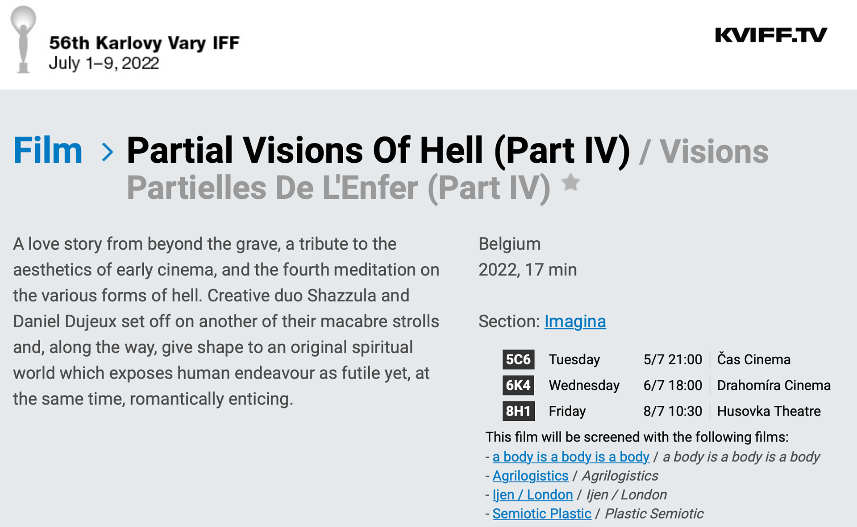Open the Semiotic Plastic film link

(x=542, y=514)
